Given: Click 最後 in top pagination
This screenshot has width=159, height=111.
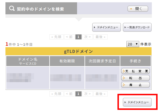Looking at the screenshot, I should coord(101,37).
